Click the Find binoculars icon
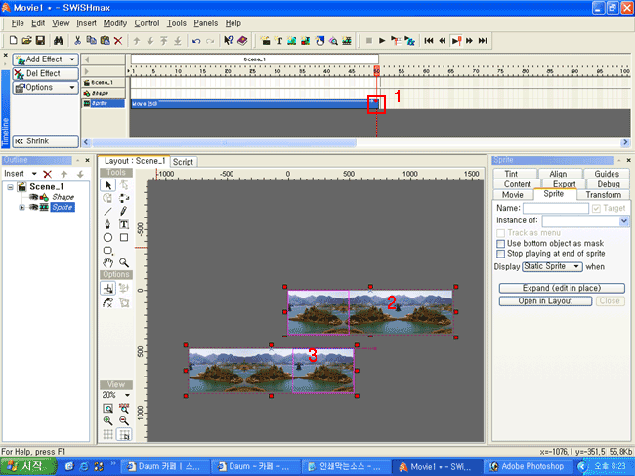The image size is (635, 476). [x=59, y=40]
